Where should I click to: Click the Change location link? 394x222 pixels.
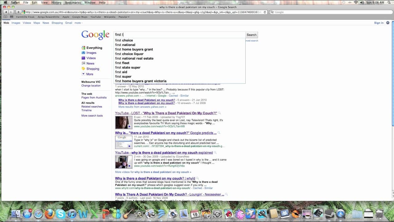(x=91, y=86)
